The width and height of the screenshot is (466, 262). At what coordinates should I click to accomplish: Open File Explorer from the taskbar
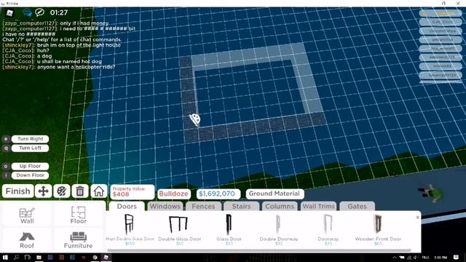tap(39, 257)
